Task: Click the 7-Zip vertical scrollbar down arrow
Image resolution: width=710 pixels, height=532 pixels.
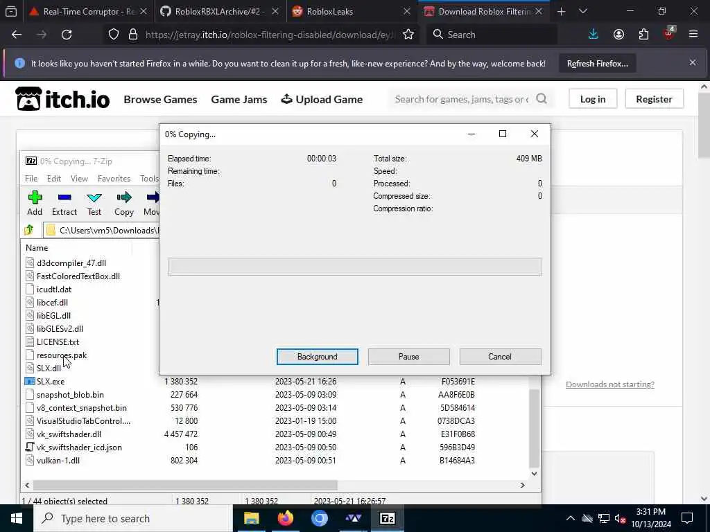Action: pos(535,473)
